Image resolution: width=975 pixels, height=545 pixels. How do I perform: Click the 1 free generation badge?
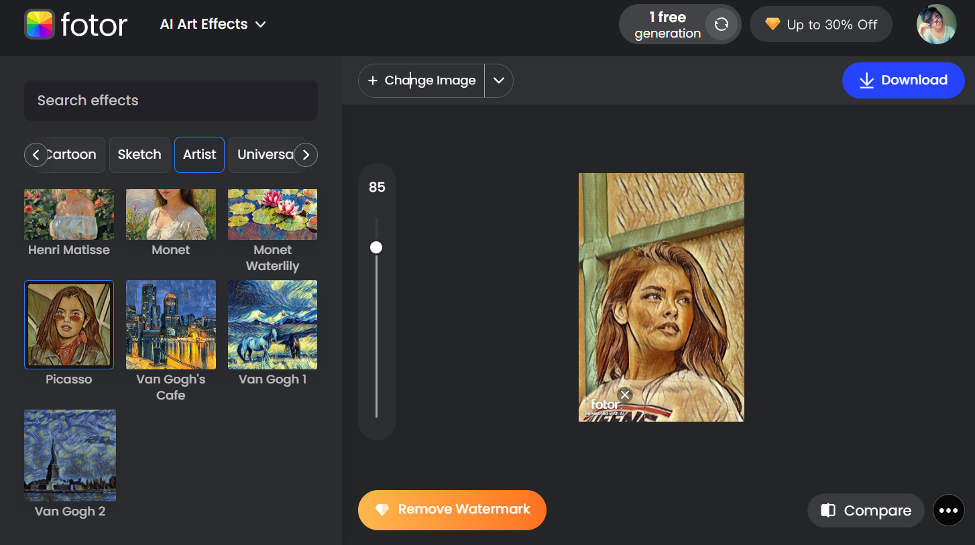pos(680,24)
